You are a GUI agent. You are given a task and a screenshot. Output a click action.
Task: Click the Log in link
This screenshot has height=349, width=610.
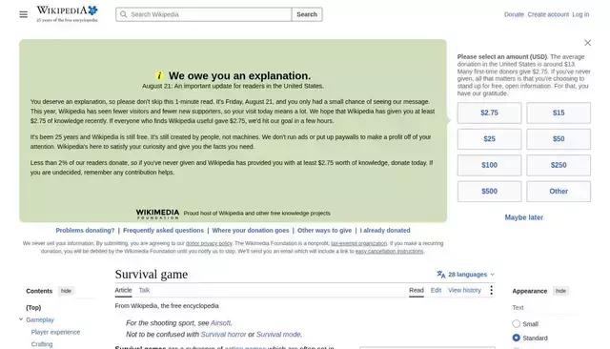(580, 14)
